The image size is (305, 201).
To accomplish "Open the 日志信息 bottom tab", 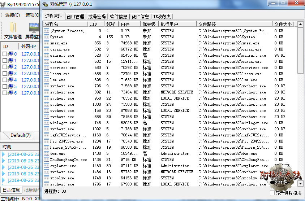I will (x=11, y=190).
